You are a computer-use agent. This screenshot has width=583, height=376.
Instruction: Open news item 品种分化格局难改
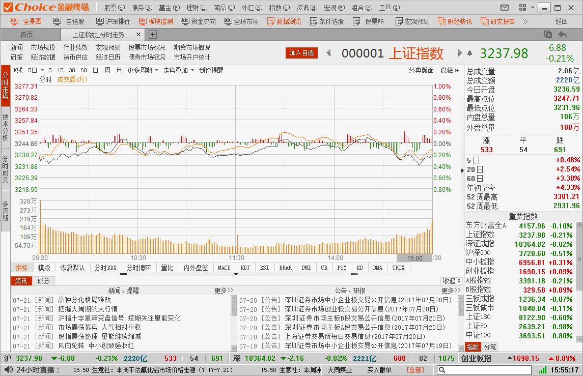(x=85, y=300)
